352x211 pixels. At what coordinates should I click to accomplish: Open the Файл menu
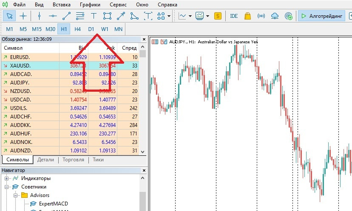pos(19,5)
